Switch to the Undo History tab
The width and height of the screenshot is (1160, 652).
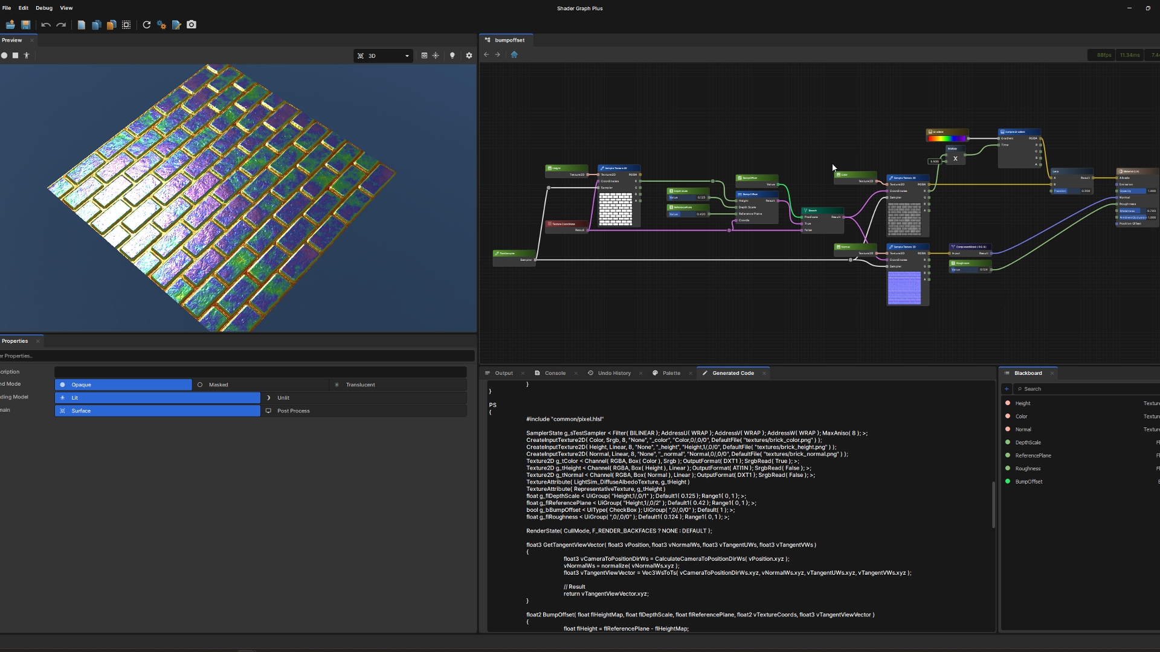coord(614,373)
